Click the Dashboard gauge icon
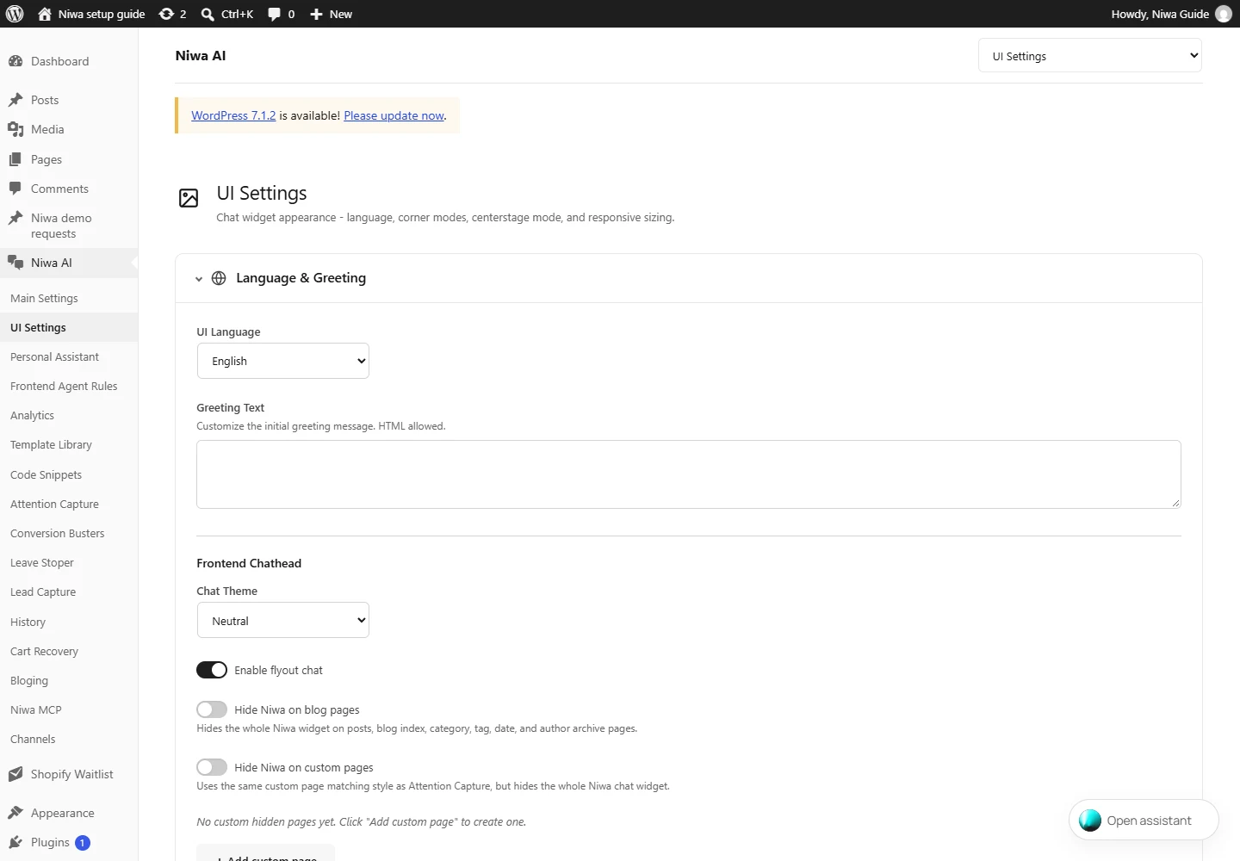This screenshot has height=861, width=1240. point(15,61)
